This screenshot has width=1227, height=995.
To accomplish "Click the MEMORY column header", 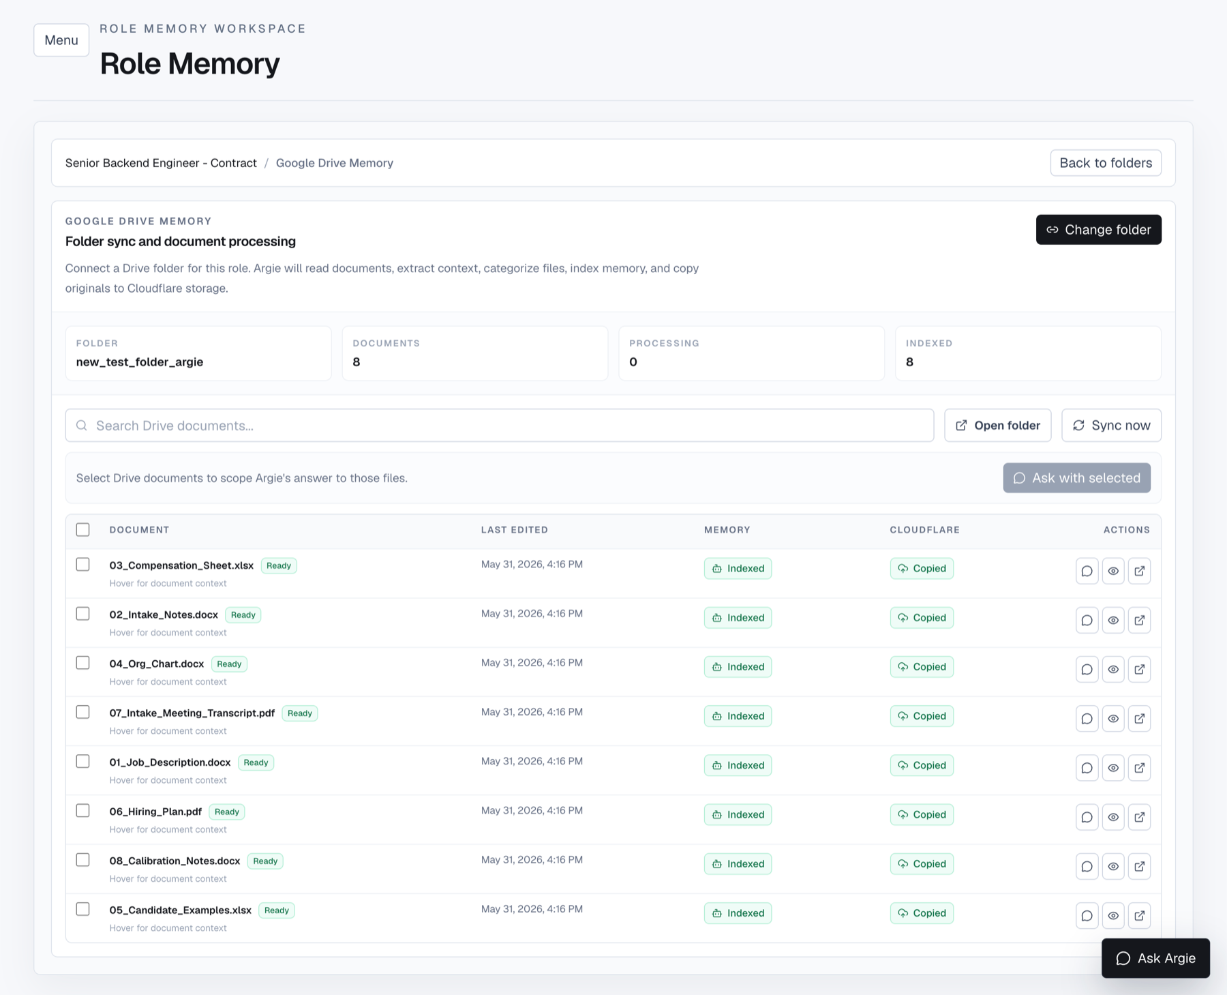I will 727,530.
